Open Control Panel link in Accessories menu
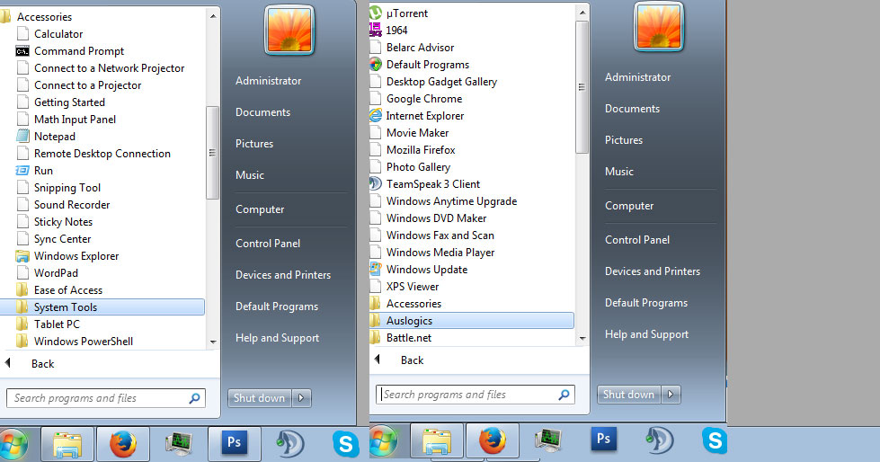The height and width of the screenshot is (462, 880). [268, 244]
